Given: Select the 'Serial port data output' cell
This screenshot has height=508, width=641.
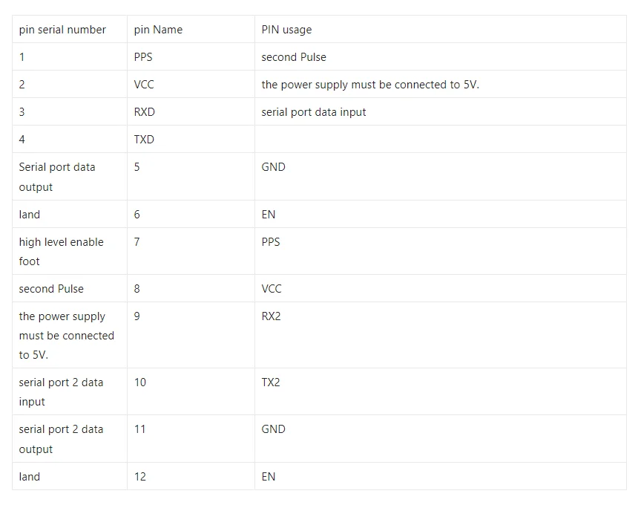Looking at the screenshot, I should pos(70,177).
